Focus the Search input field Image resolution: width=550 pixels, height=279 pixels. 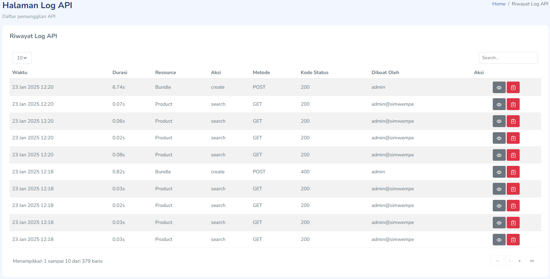[x=508, y=58]
